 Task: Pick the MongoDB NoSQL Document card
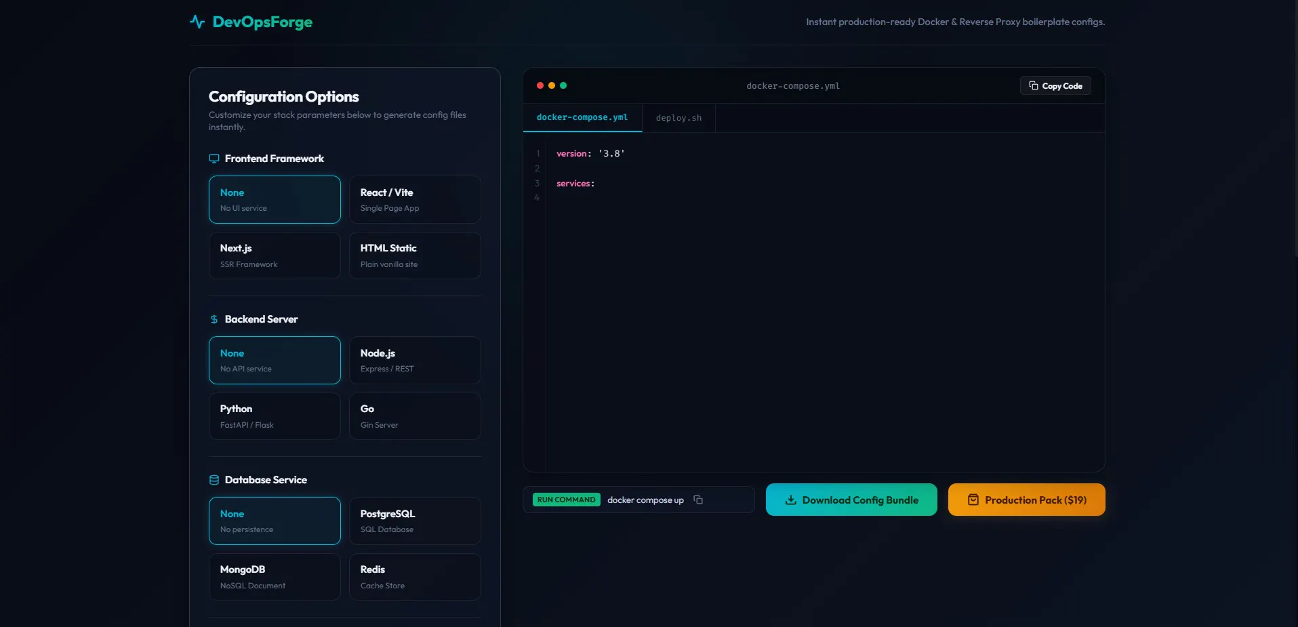tap(275, 577)
